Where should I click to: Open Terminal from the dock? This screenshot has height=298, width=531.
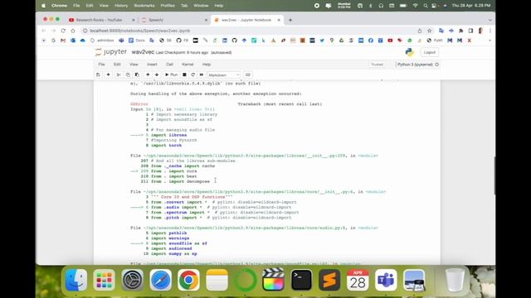click(301, 280)
